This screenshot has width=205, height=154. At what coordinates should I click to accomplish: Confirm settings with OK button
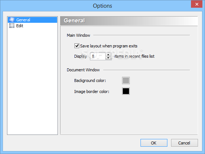click(x=154, y=143)
